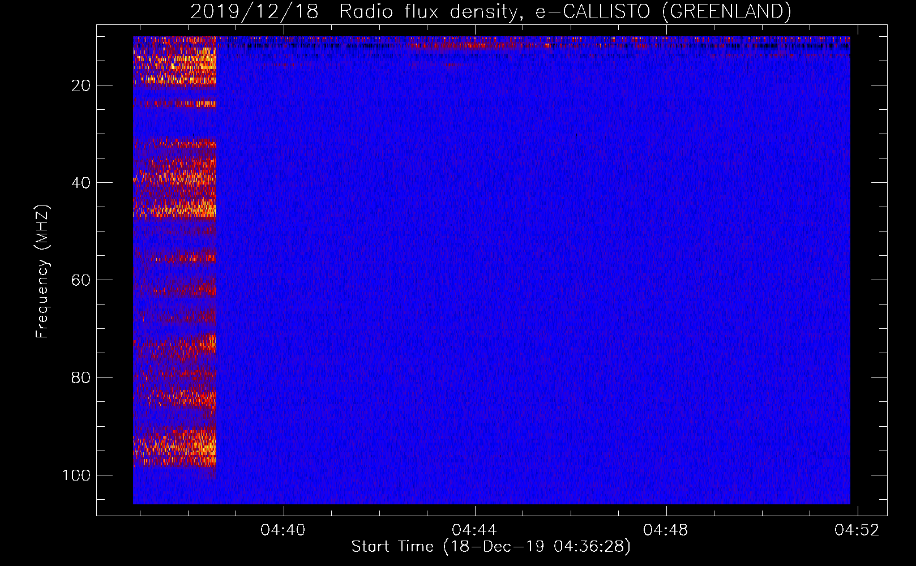Click the 04:40 time tick label
916x566 pixels.
(282, 530)
